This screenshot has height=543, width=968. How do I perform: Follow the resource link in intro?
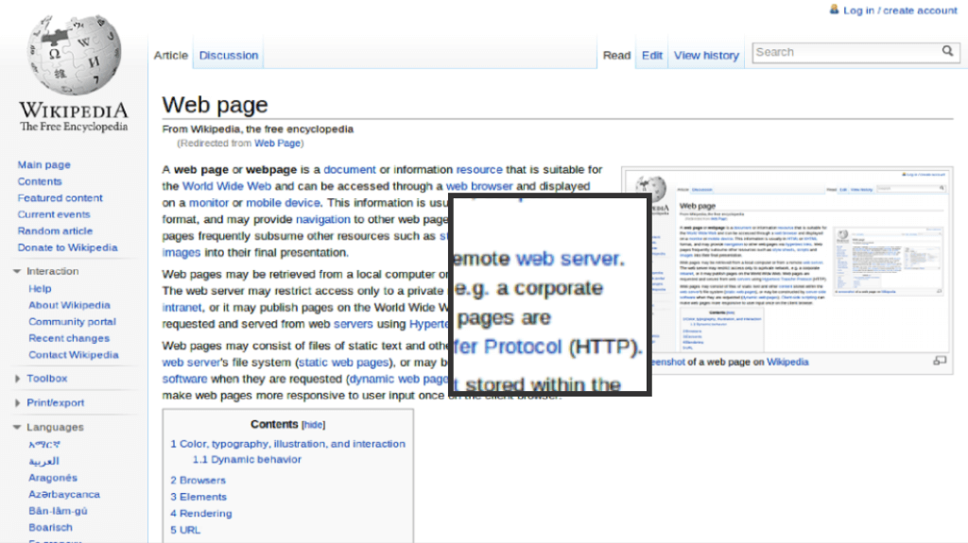click(479, 170)
